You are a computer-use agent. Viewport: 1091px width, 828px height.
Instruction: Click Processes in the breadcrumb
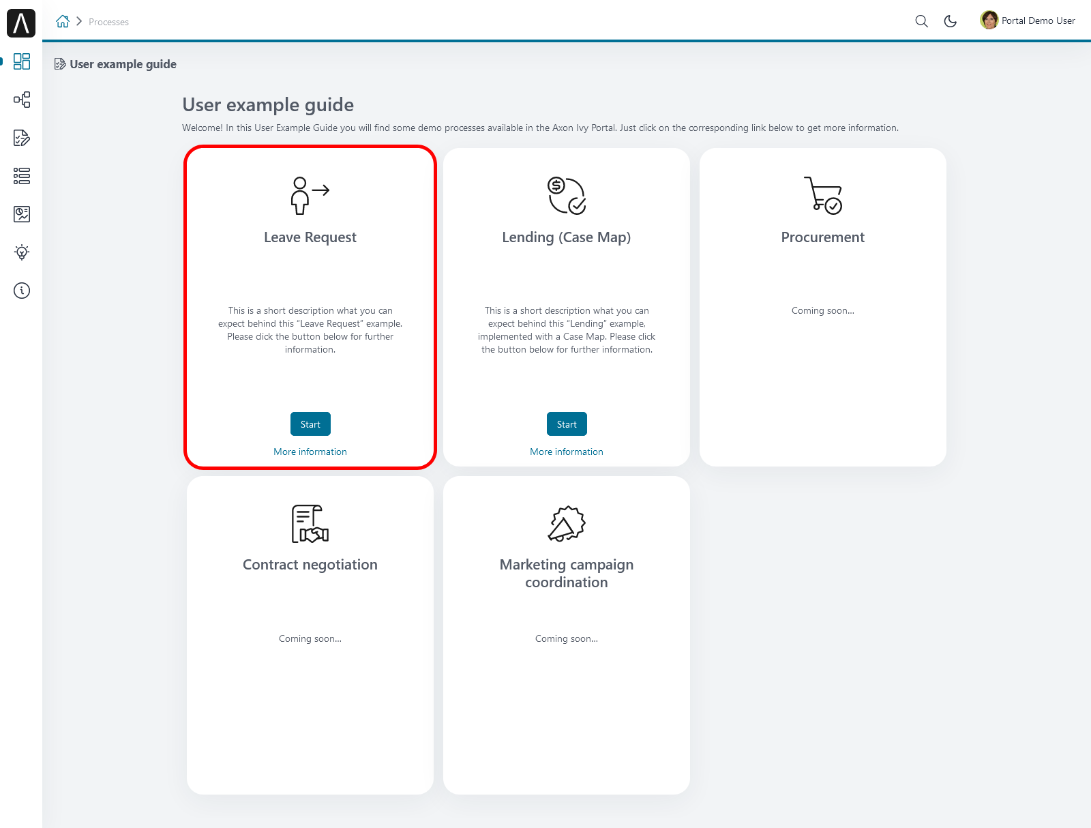[108, 22]
